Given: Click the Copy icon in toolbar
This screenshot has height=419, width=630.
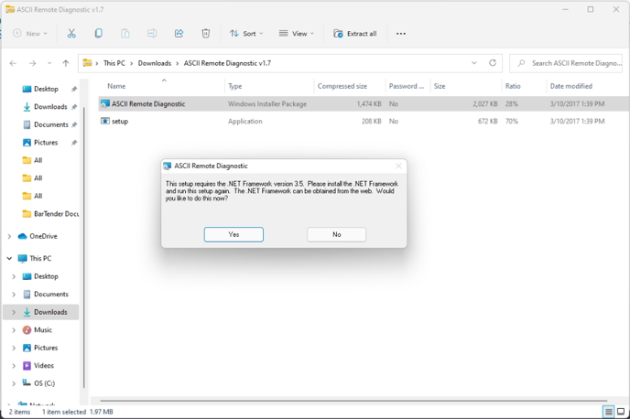Looking at the screenshot, I should (x=99, y=34).
